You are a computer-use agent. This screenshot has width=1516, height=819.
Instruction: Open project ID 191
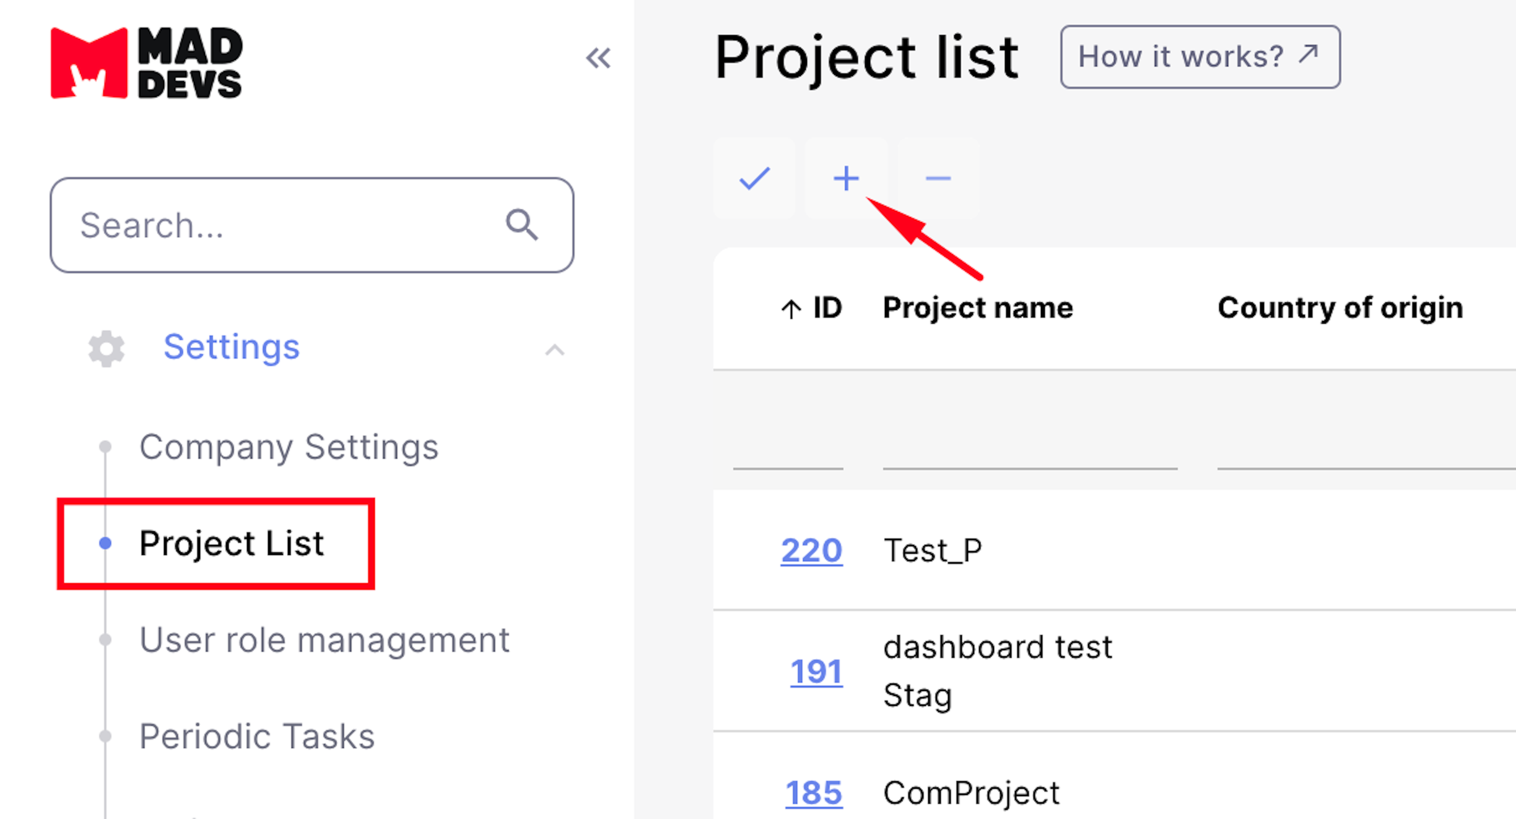(816, 671)
